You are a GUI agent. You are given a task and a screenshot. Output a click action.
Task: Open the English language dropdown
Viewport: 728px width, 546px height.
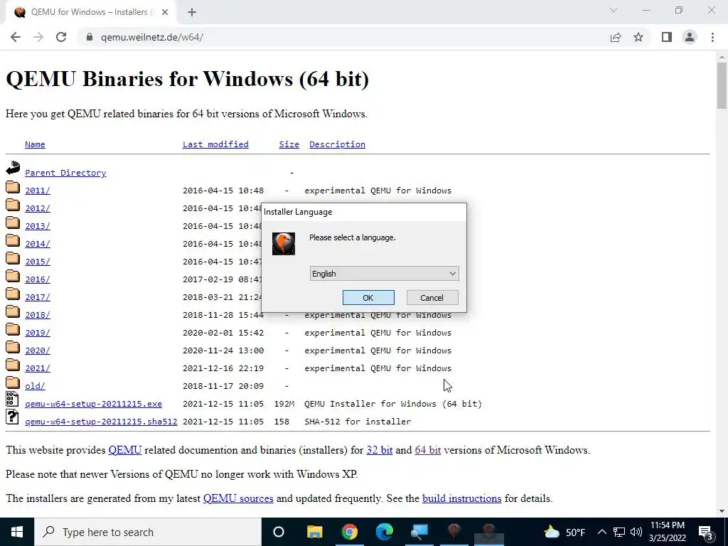pyautogui.click(x=384, y=274)
